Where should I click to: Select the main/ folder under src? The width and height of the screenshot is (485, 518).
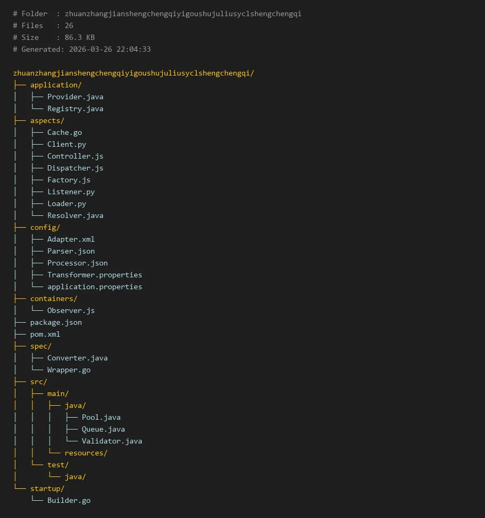tap(58, 393)
